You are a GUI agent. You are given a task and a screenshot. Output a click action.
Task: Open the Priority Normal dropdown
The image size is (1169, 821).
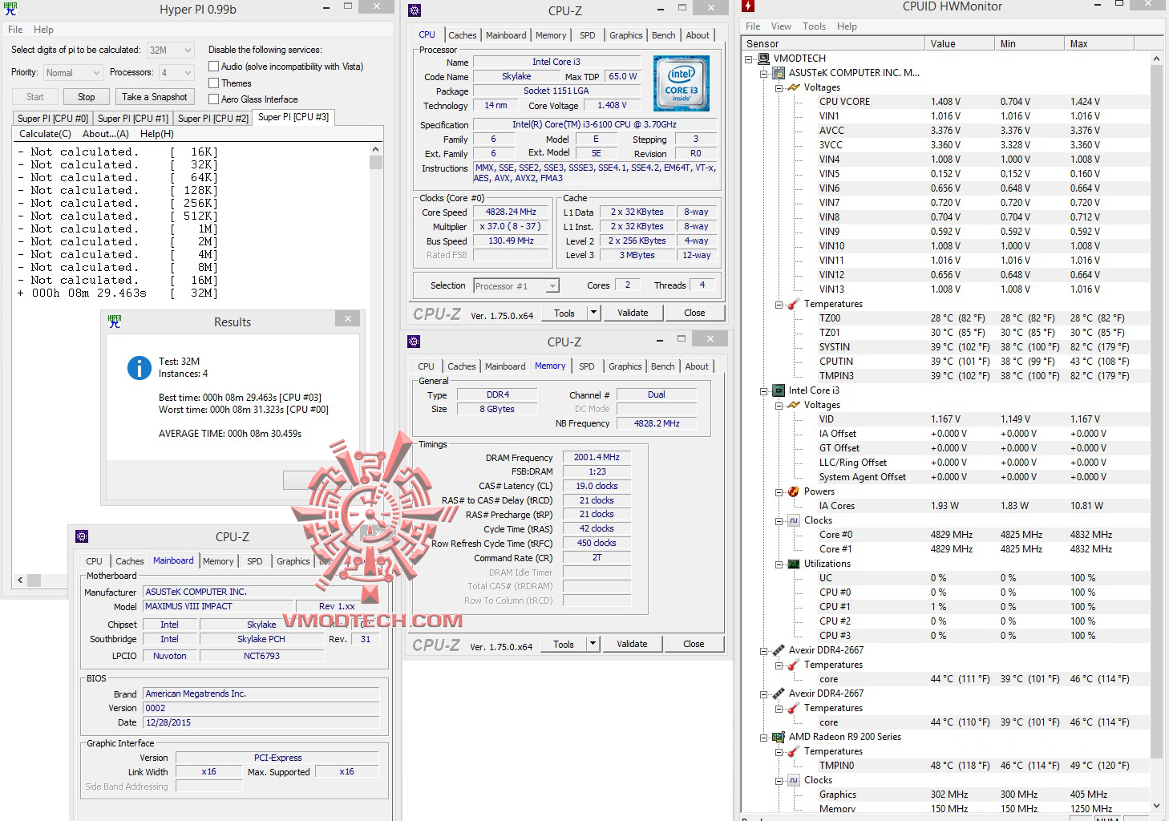pos(72,73)
